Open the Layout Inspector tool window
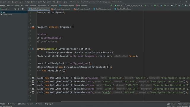This screenshot has height=107, width=190. [184, 104]
